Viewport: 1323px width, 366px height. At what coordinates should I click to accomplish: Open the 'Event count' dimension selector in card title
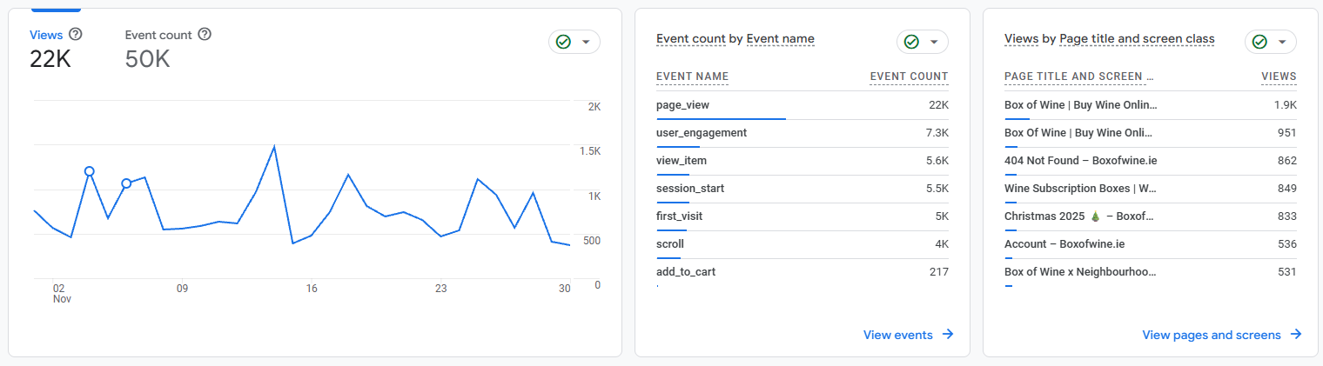click(x=691, y=39)
